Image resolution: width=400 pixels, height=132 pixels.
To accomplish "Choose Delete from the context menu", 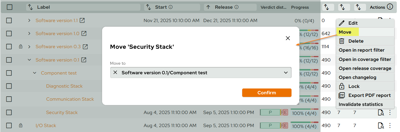I will [x=356, y=41].
